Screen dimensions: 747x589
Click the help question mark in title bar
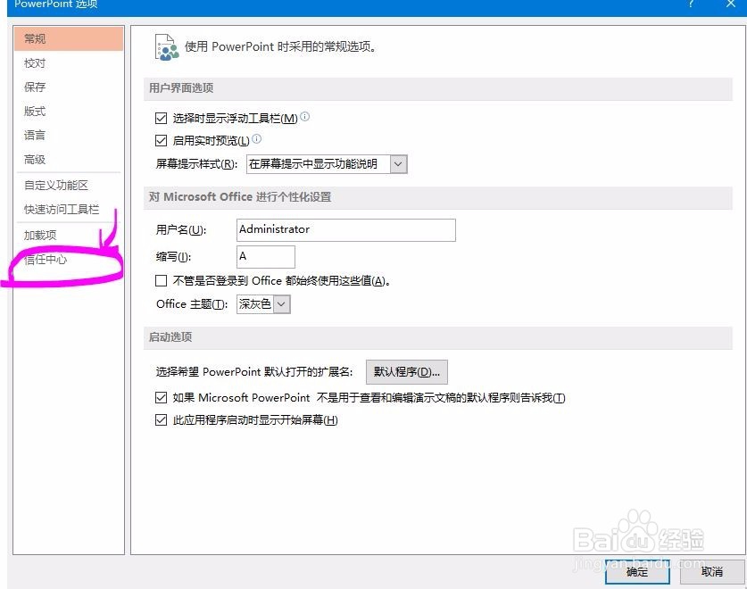click(691, 4)
